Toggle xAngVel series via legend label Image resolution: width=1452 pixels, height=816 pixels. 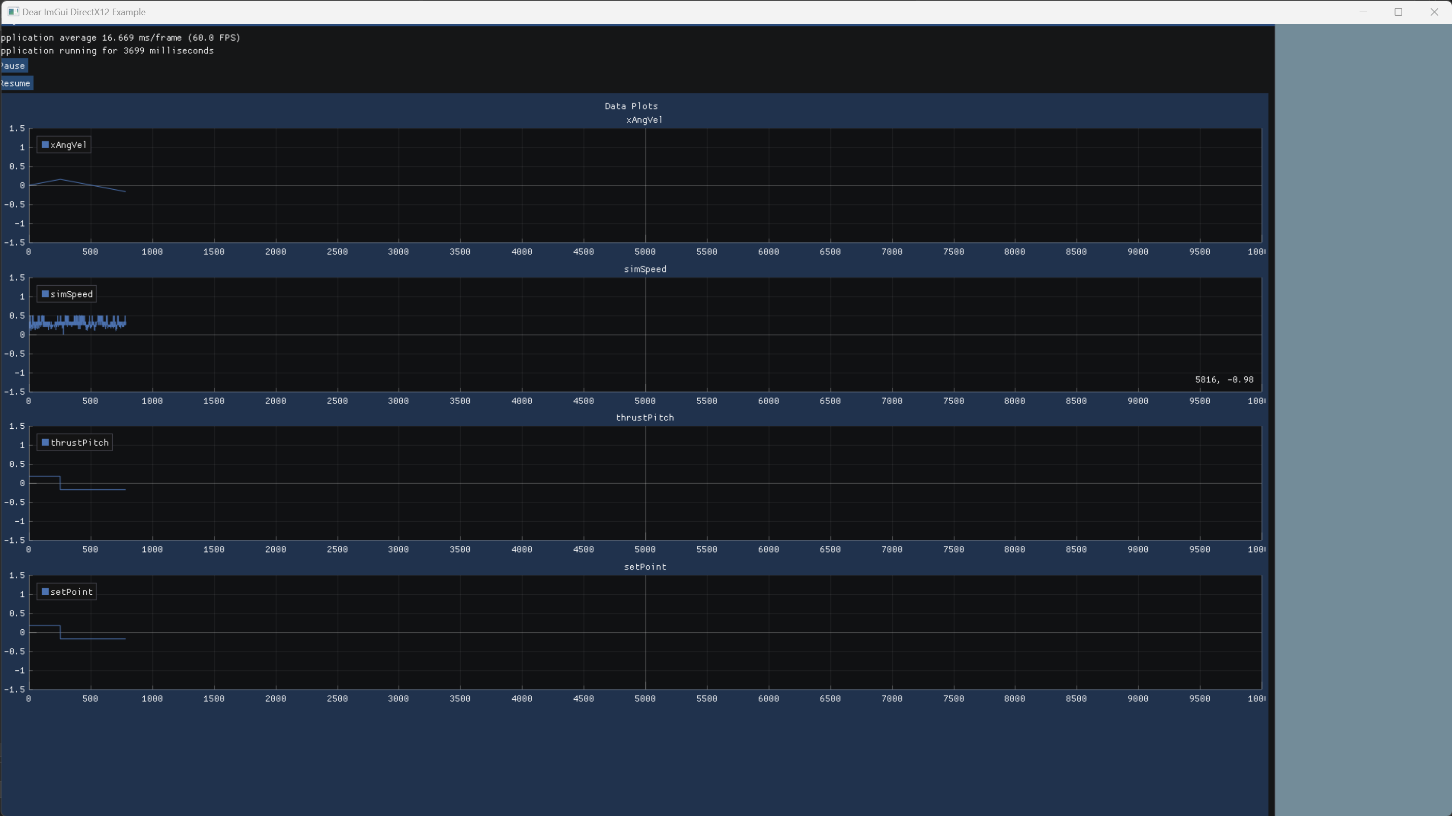69,145
